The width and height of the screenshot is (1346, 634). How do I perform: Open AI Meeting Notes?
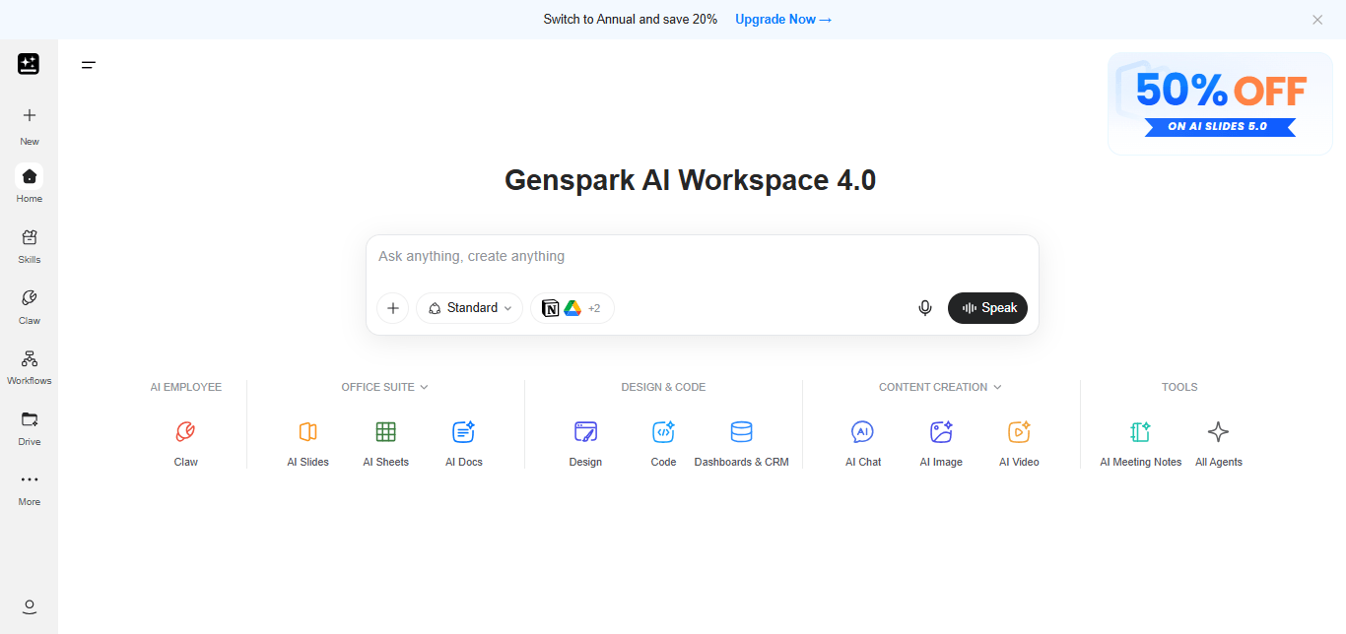pos(1141,443)
